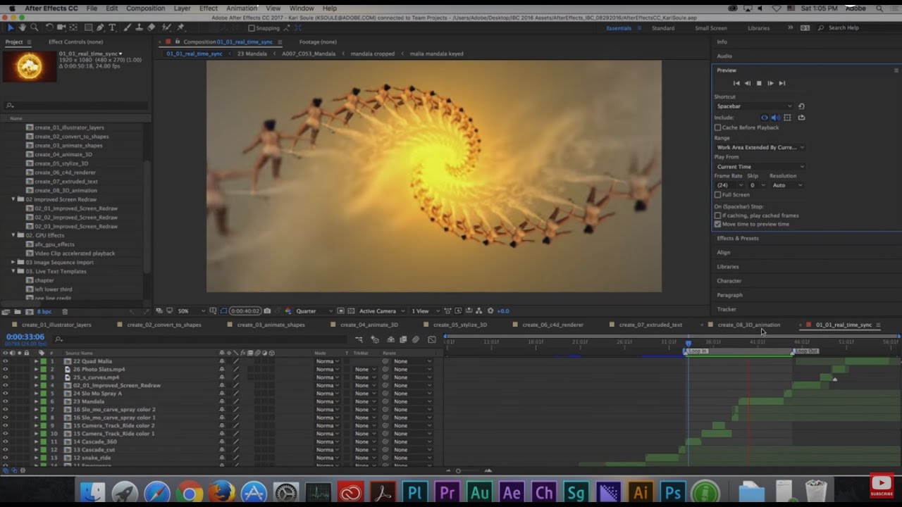
Task: Open the Play From Current Time dropdown
Action: [760, 167]
